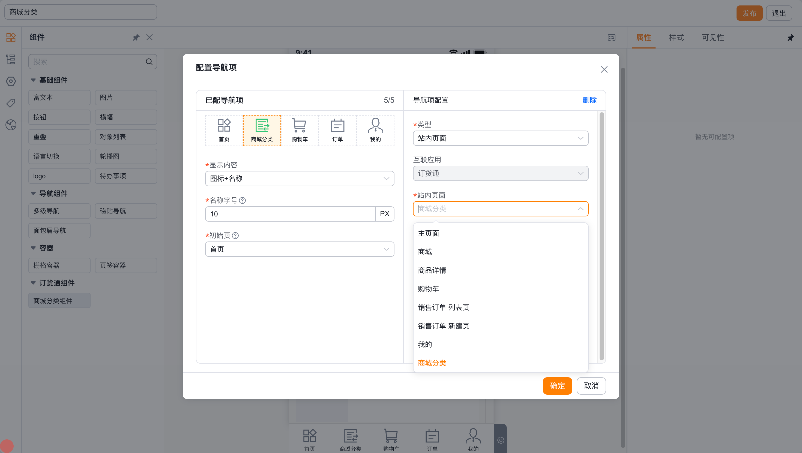This screenshot has width=802, height=453.
Task: Click the 删除 link
Action: coord(589,100)
